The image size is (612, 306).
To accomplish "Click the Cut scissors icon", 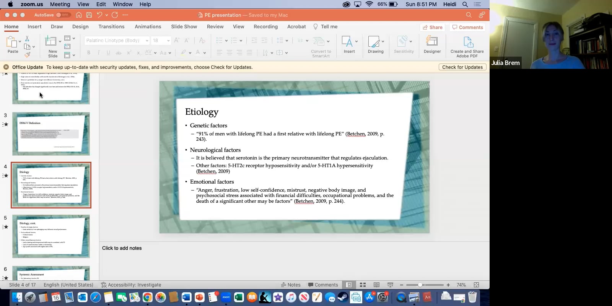I will coord(27,39).
